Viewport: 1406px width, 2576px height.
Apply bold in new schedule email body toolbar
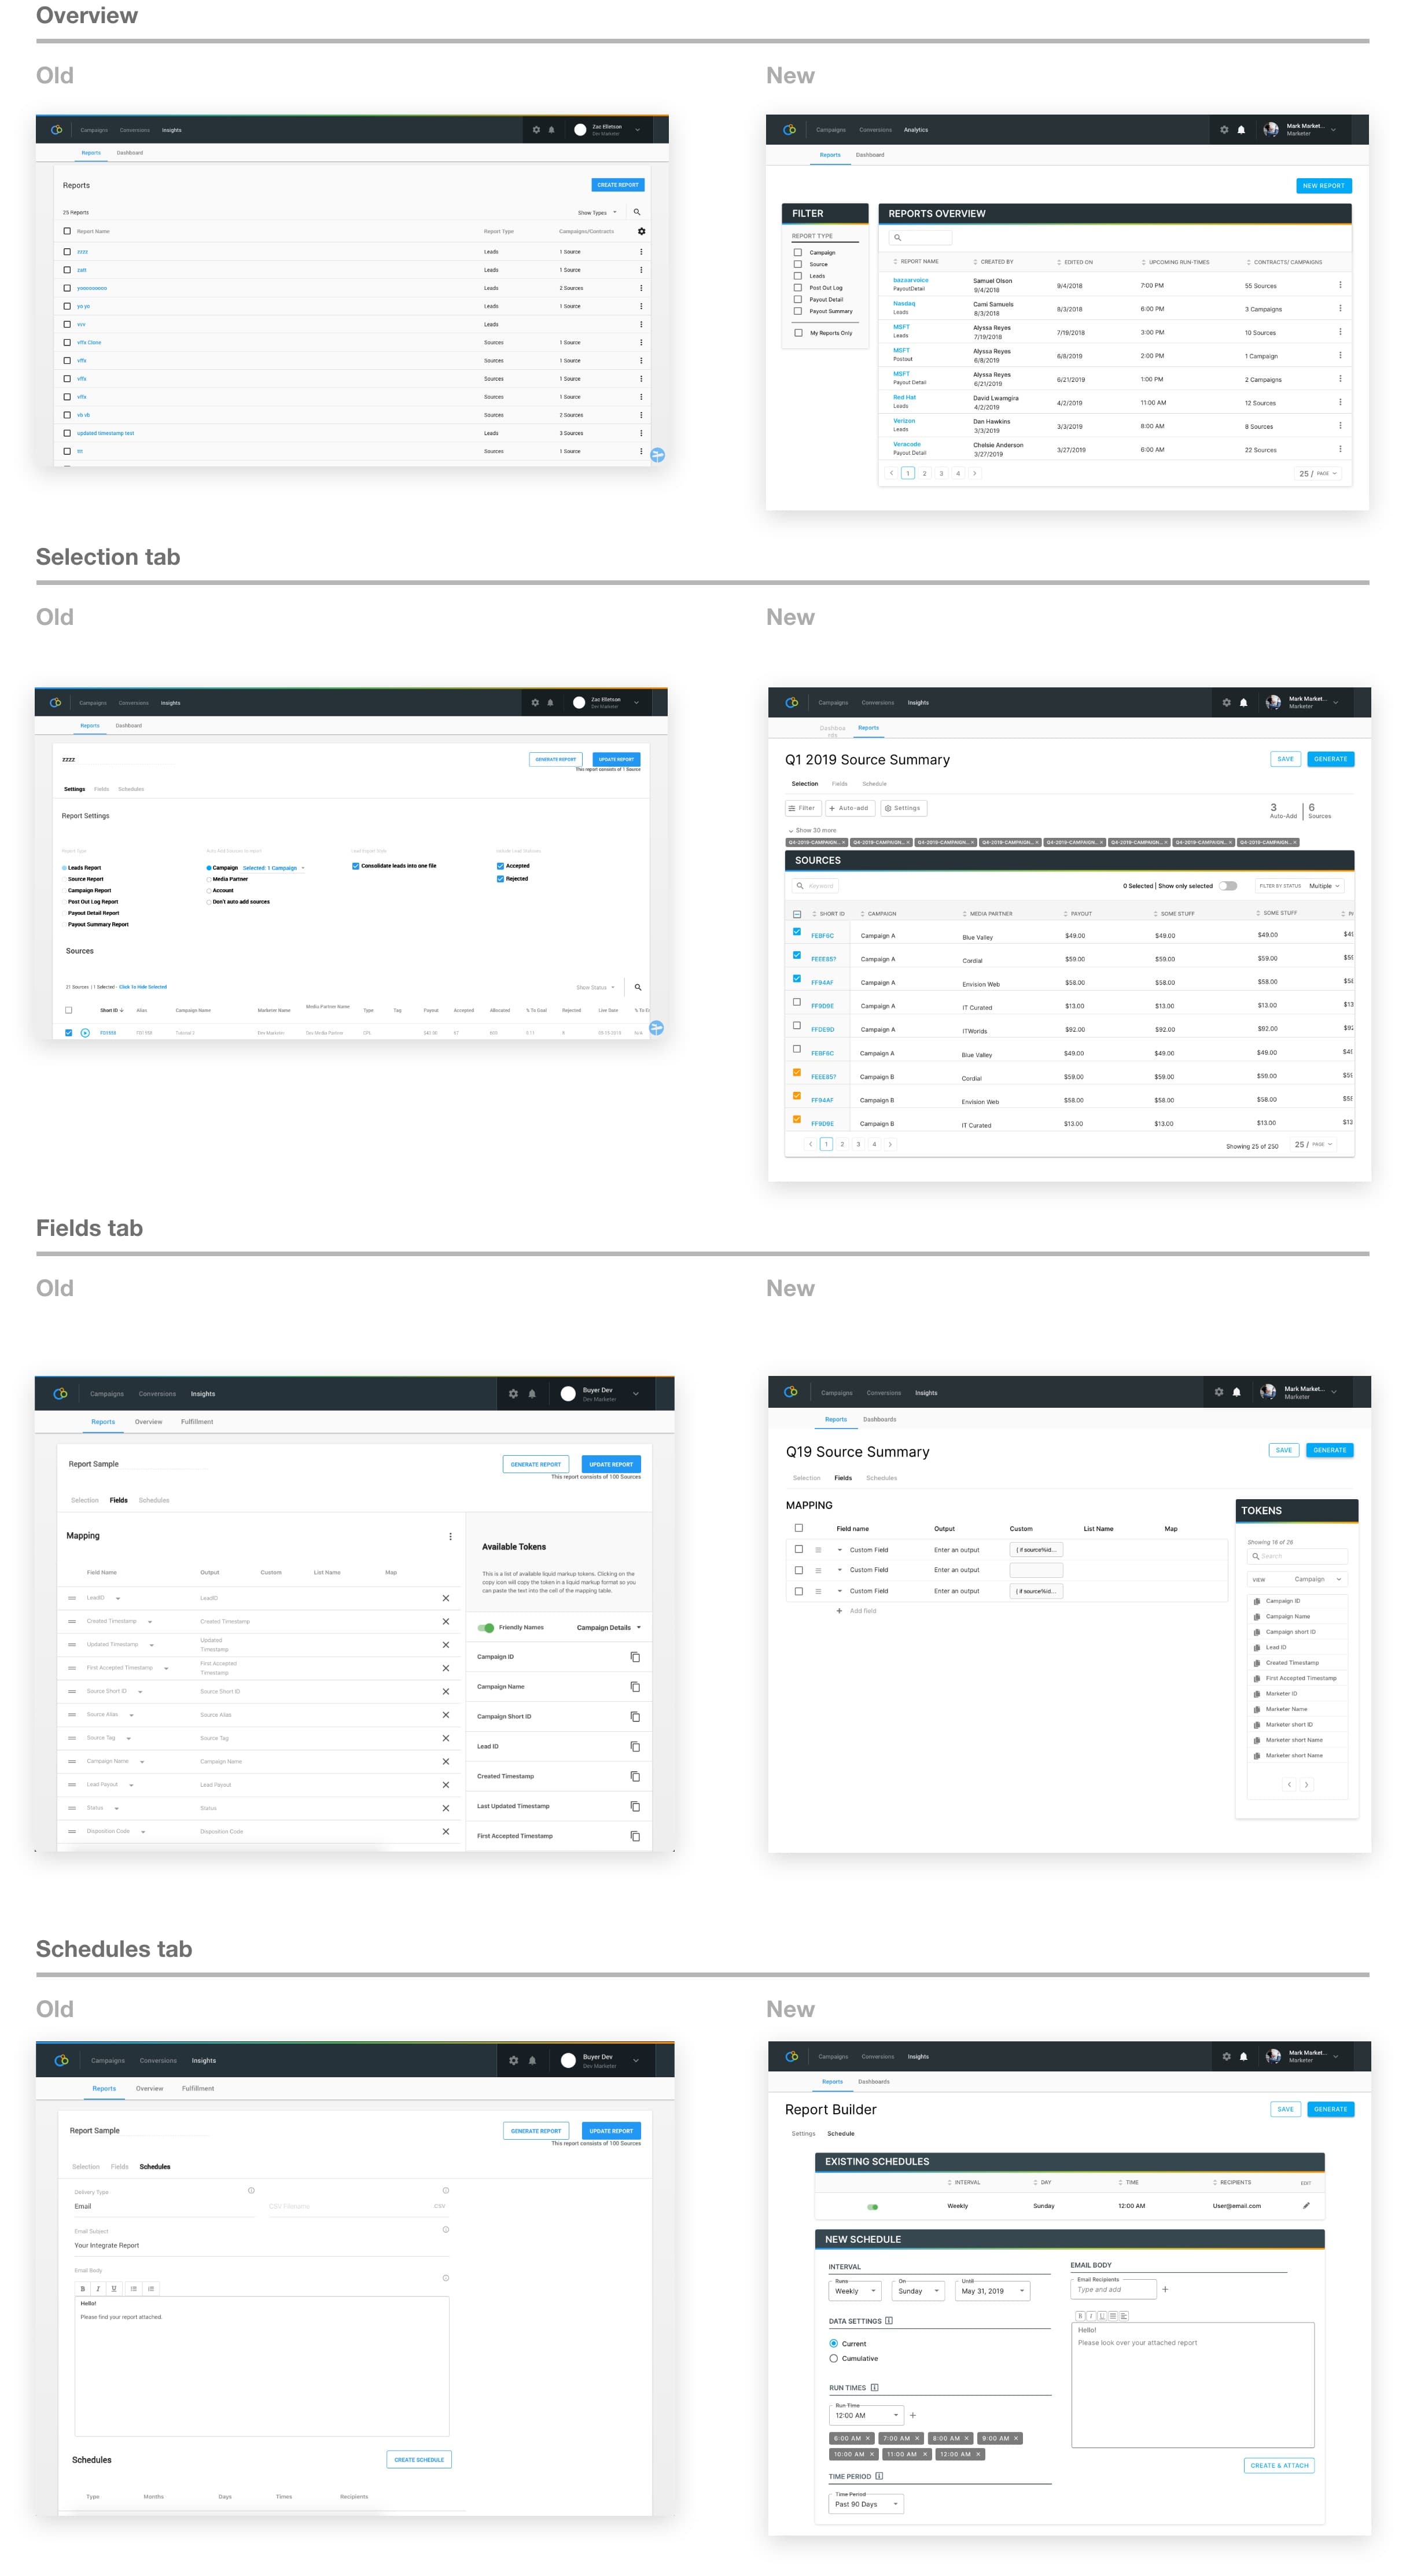(x=1080, y=2316)
